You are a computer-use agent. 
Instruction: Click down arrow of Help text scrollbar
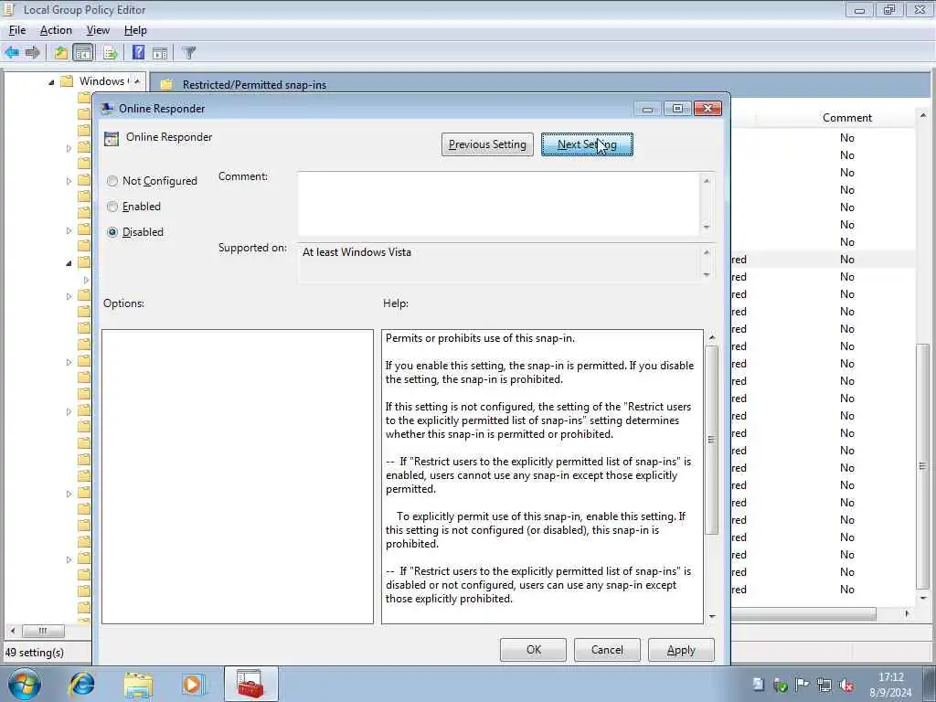[x=711, y=616]
